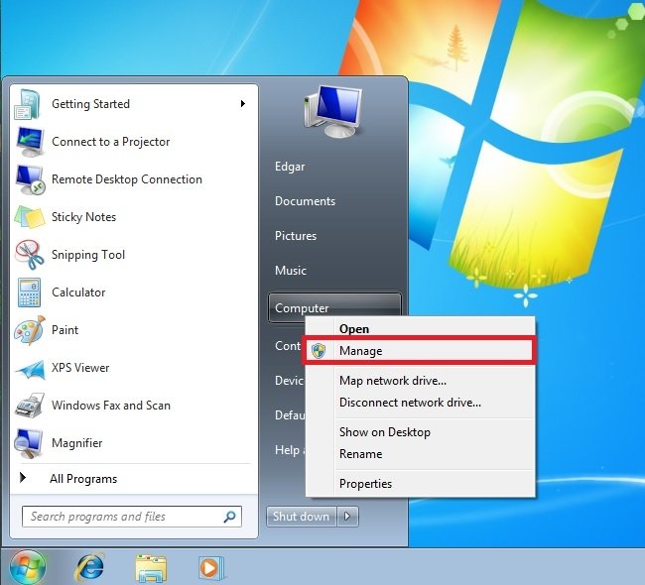Click the Calculator icon
The image size is (645, 585).
(x=29, y=292)
